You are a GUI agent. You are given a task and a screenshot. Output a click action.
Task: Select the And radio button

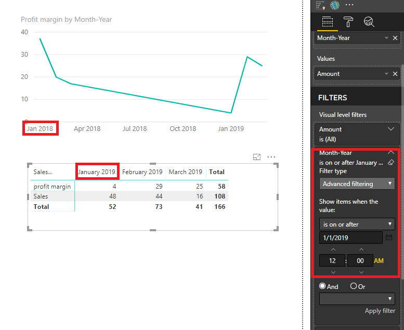coord(322,286)
